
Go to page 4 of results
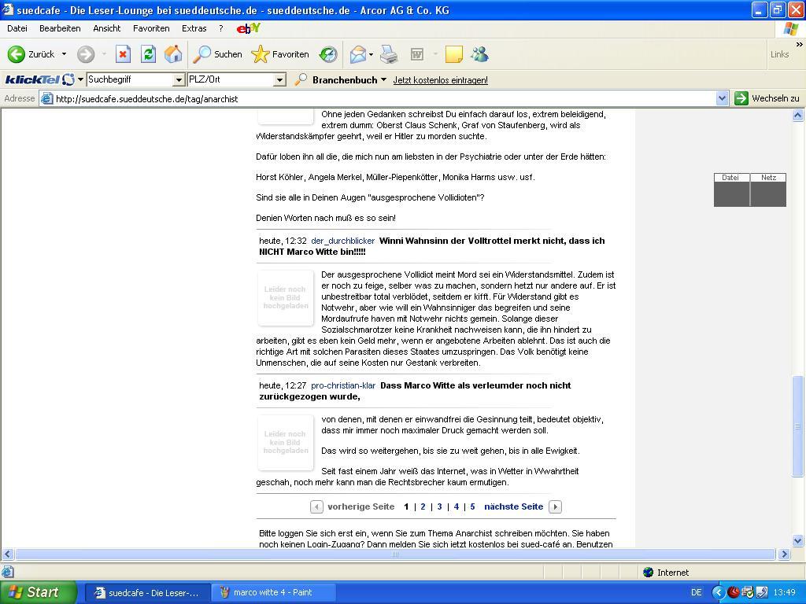456,507
